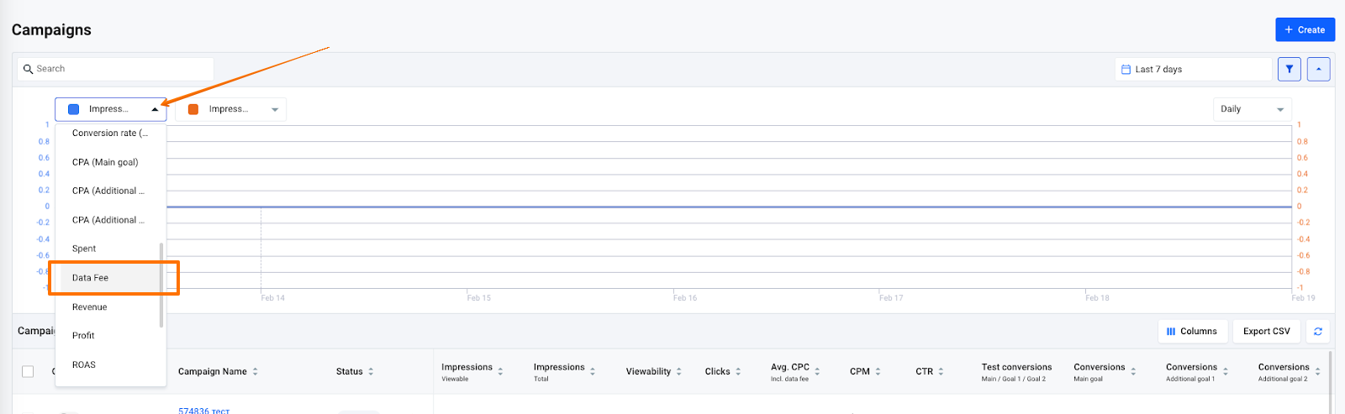Sort by Campaign Name column arrows
The width and height of the screenshot is (1345, 414).
click(x=255, y=371)
